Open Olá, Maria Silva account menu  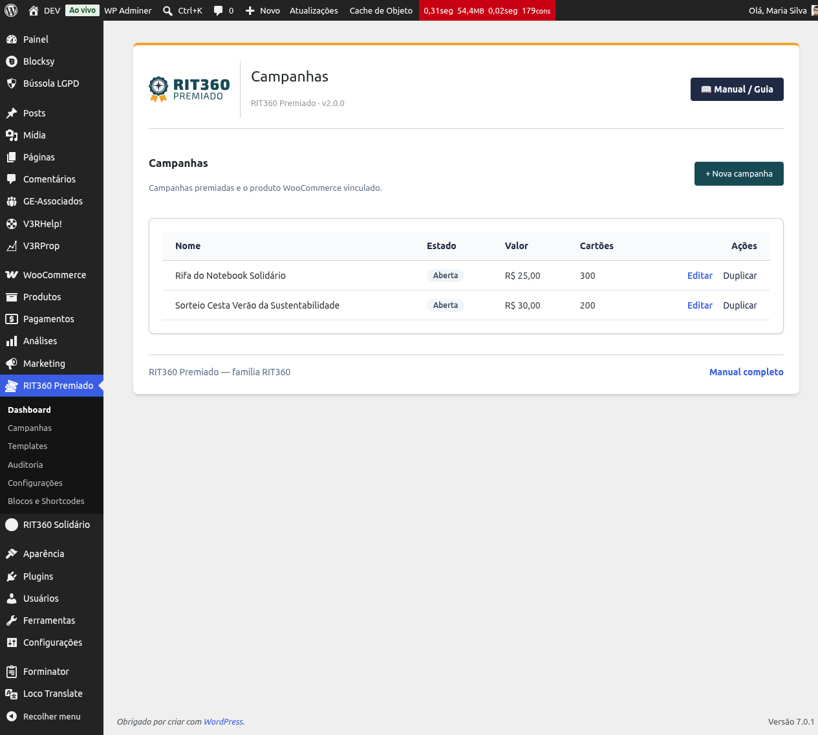(782, 10)
